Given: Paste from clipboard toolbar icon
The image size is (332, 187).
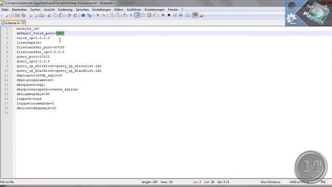Looking at the screenshot, I should pos(61,15).
